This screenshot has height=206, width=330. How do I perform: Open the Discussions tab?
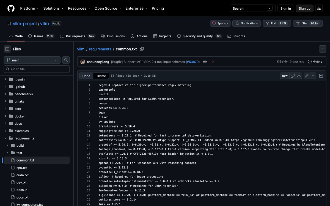[113, 36]
